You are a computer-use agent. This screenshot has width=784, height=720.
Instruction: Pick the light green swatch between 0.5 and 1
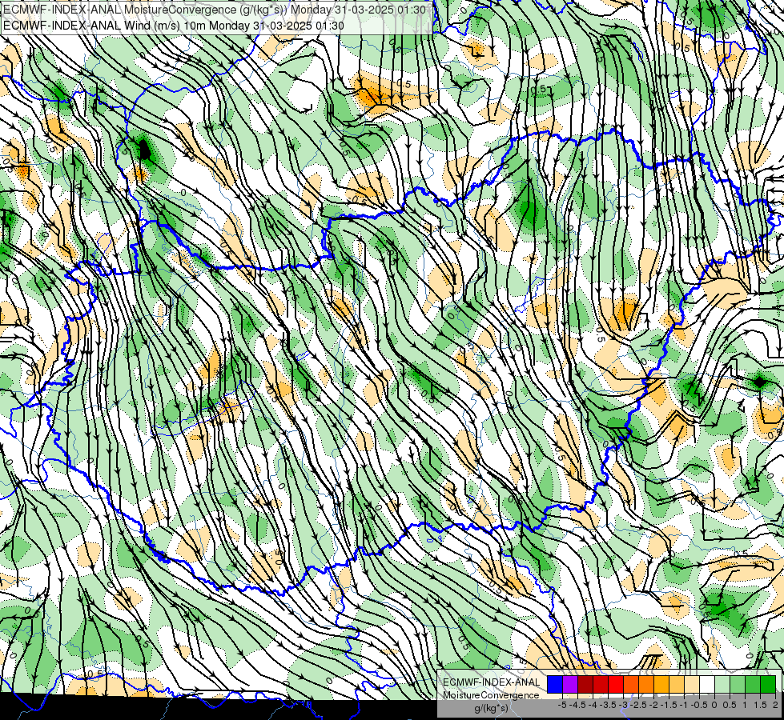(x=738, y=684)
